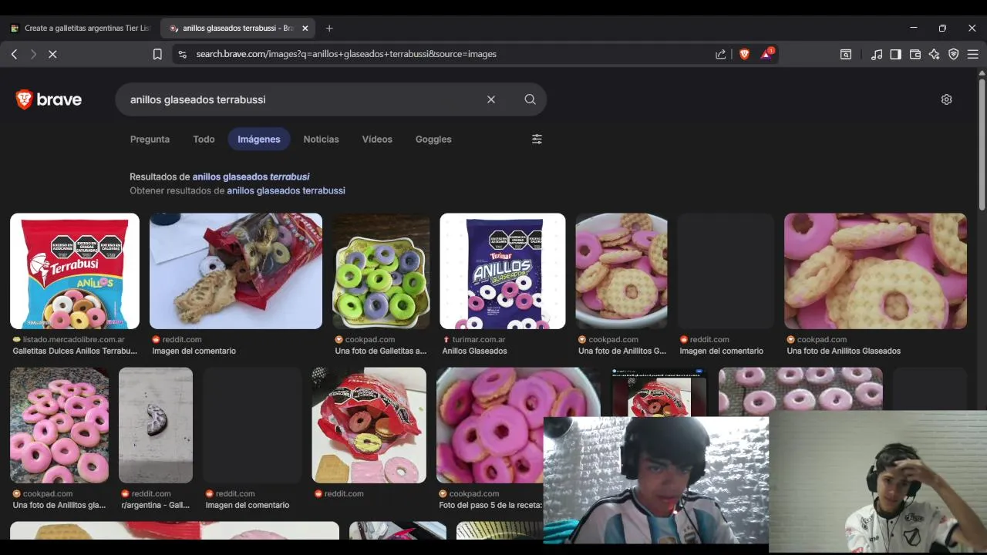Open Brave Playlist music note icon
Viewport: 987px width, 555px height.
coord(877,54)
